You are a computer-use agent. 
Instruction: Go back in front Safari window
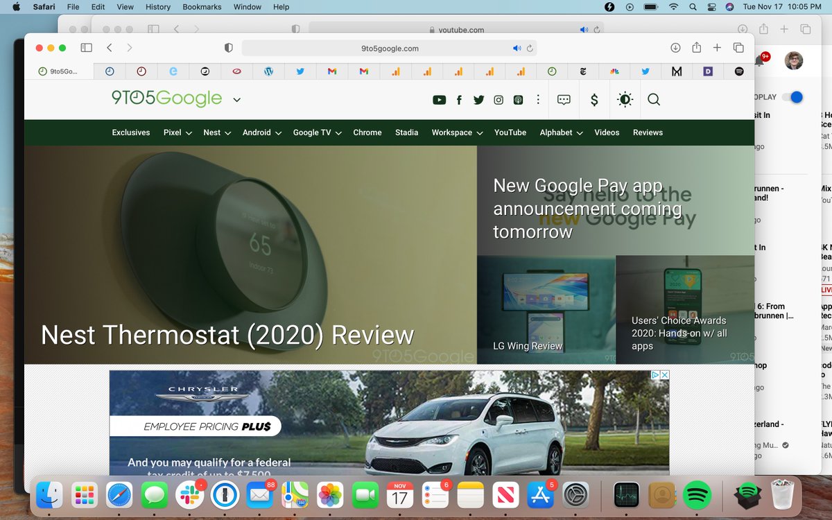coord(110,48)
